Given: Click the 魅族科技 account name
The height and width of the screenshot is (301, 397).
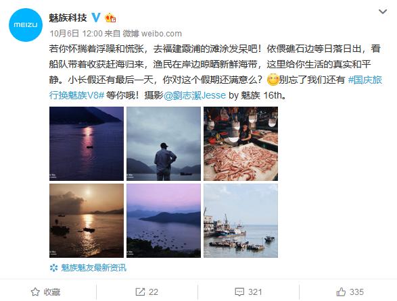Looking at the screenshot, I should tap(68, 18).
